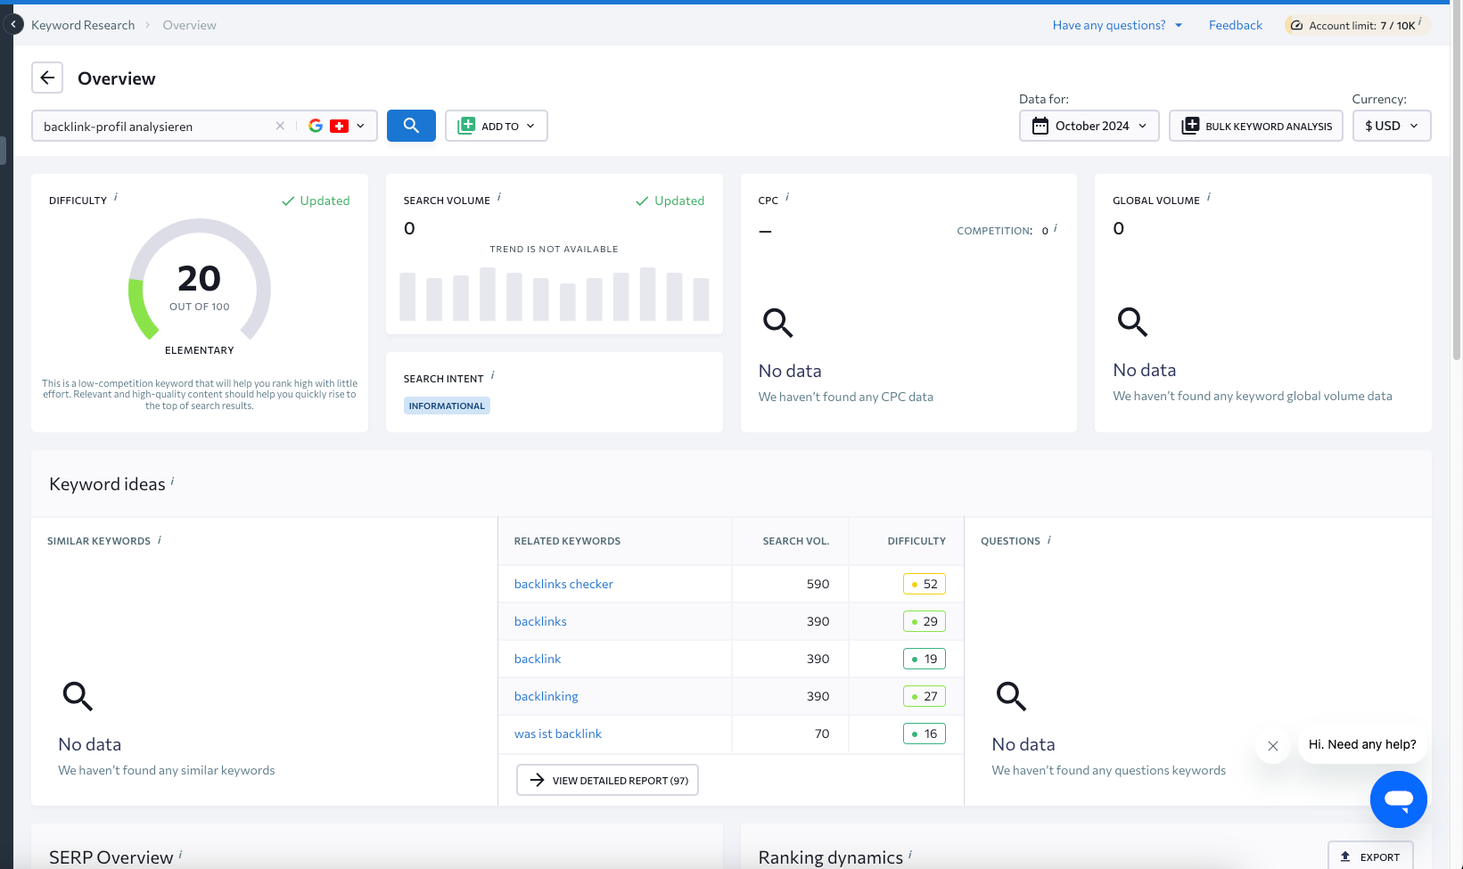The height and width of the screenshot is (869, 1463).
Task: Click the INFORMATIONAL intent tag
Action: 447,406
